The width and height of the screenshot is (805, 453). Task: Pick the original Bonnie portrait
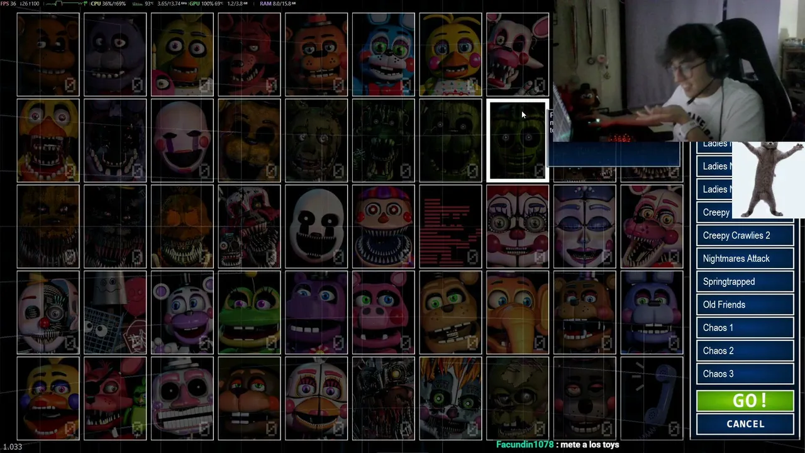coord(115,54)
